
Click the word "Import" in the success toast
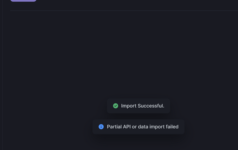coord(129,106)
